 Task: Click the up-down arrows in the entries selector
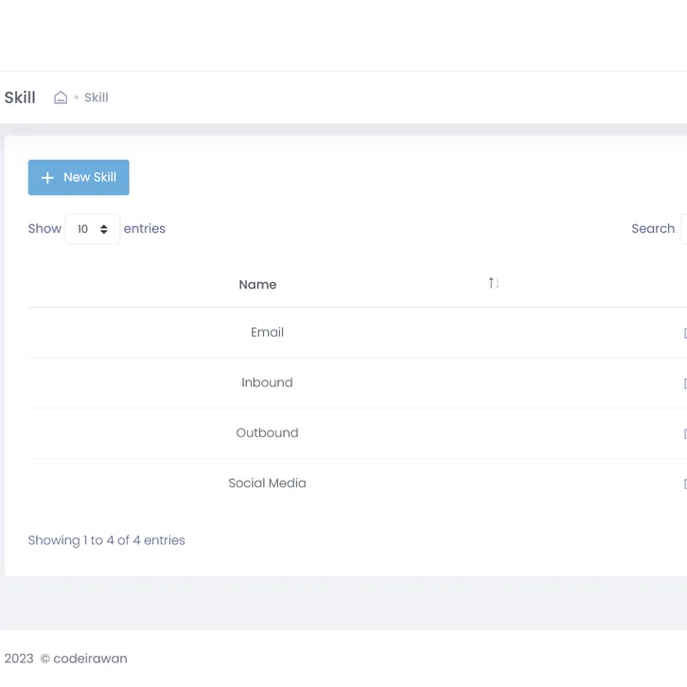click(104, 229)
